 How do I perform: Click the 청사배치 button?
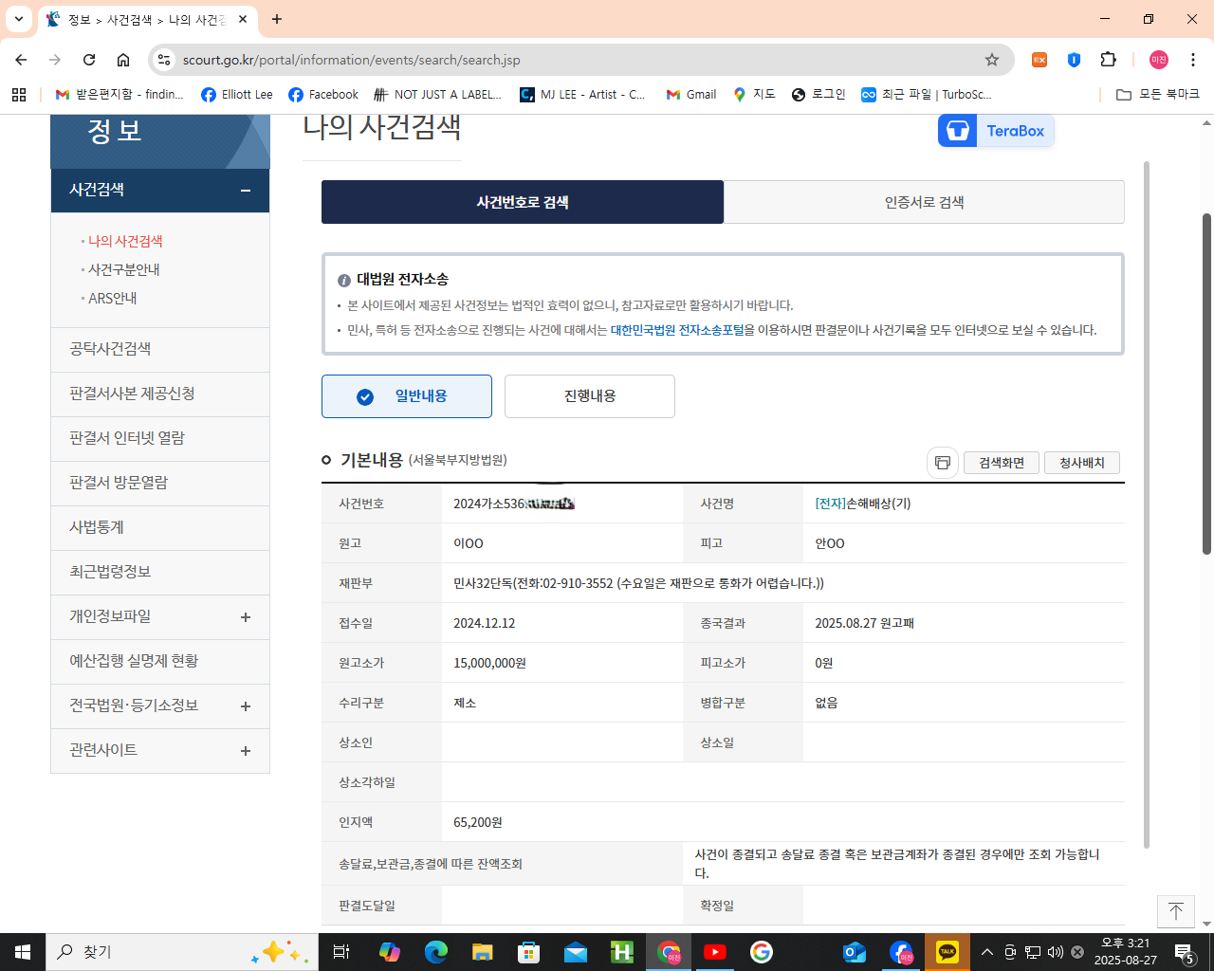(x=1081, y=463)
